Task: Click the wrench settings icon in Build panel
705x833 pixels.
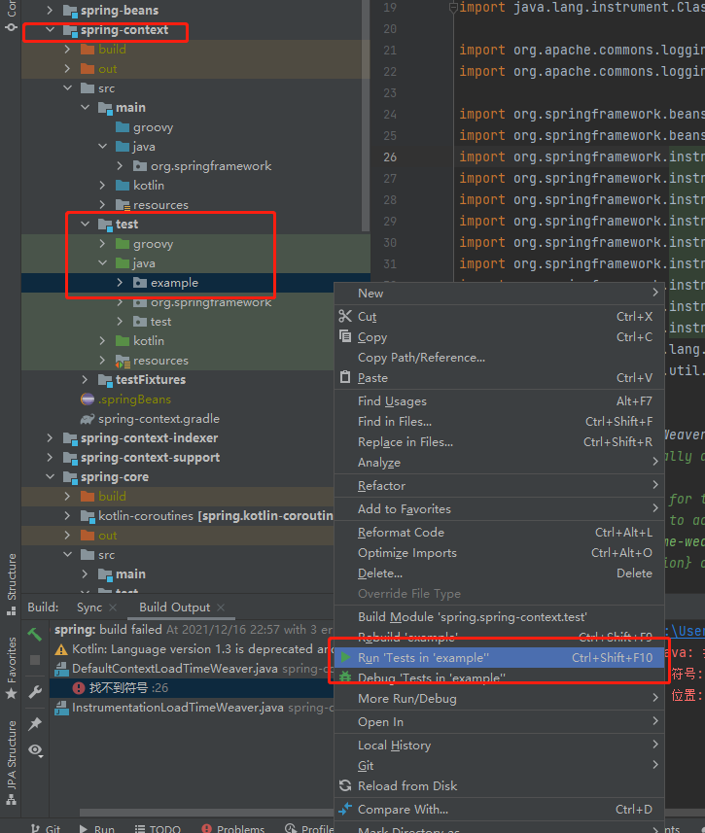Action: point(35,692)
